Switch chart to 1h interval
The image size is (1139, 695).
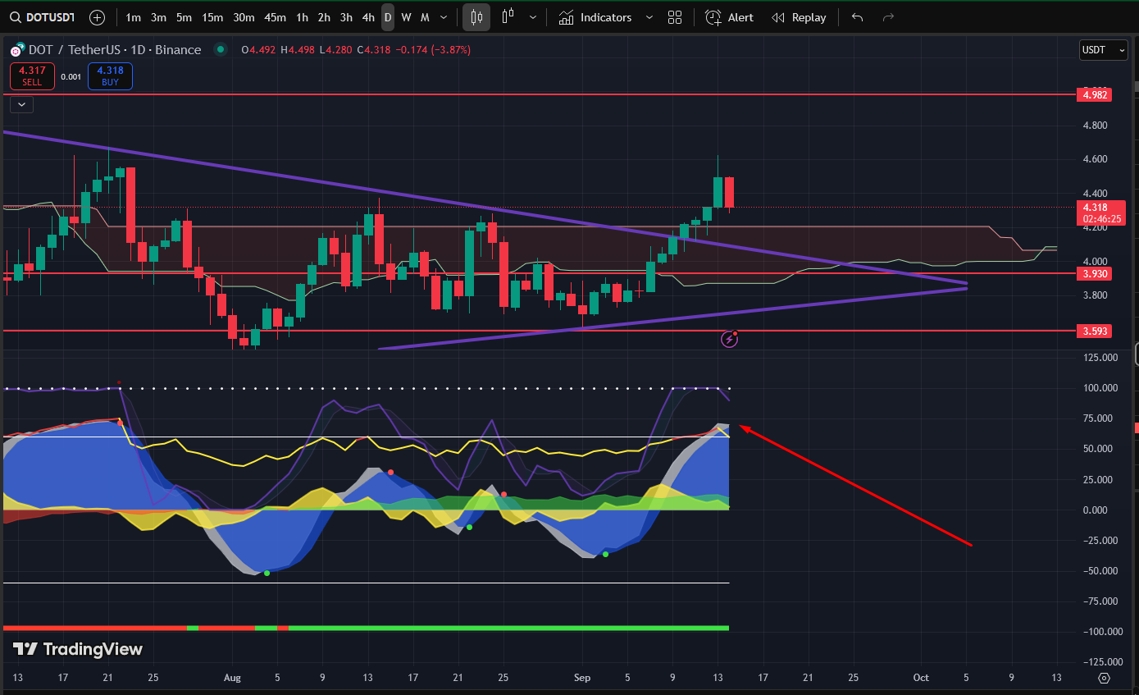point(303,17)
